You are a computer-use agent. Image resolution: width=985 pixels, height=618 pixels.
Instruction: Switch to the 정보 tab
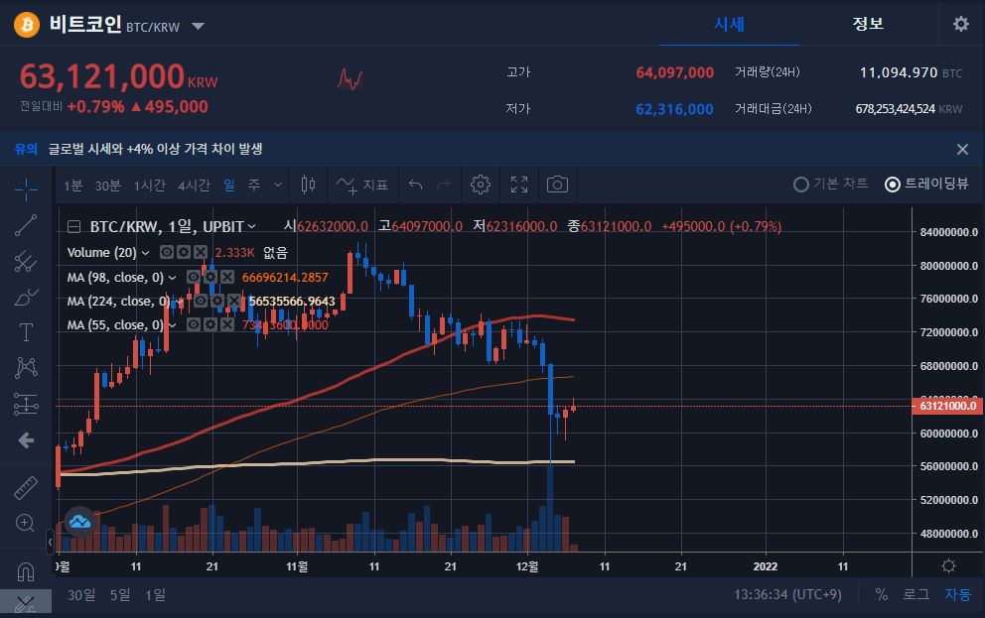[x=868, y=25]
